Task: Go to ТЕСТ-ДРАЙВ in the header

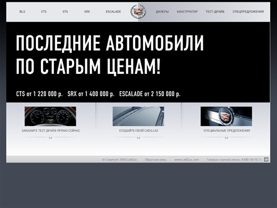Action: tap(215, 12)
